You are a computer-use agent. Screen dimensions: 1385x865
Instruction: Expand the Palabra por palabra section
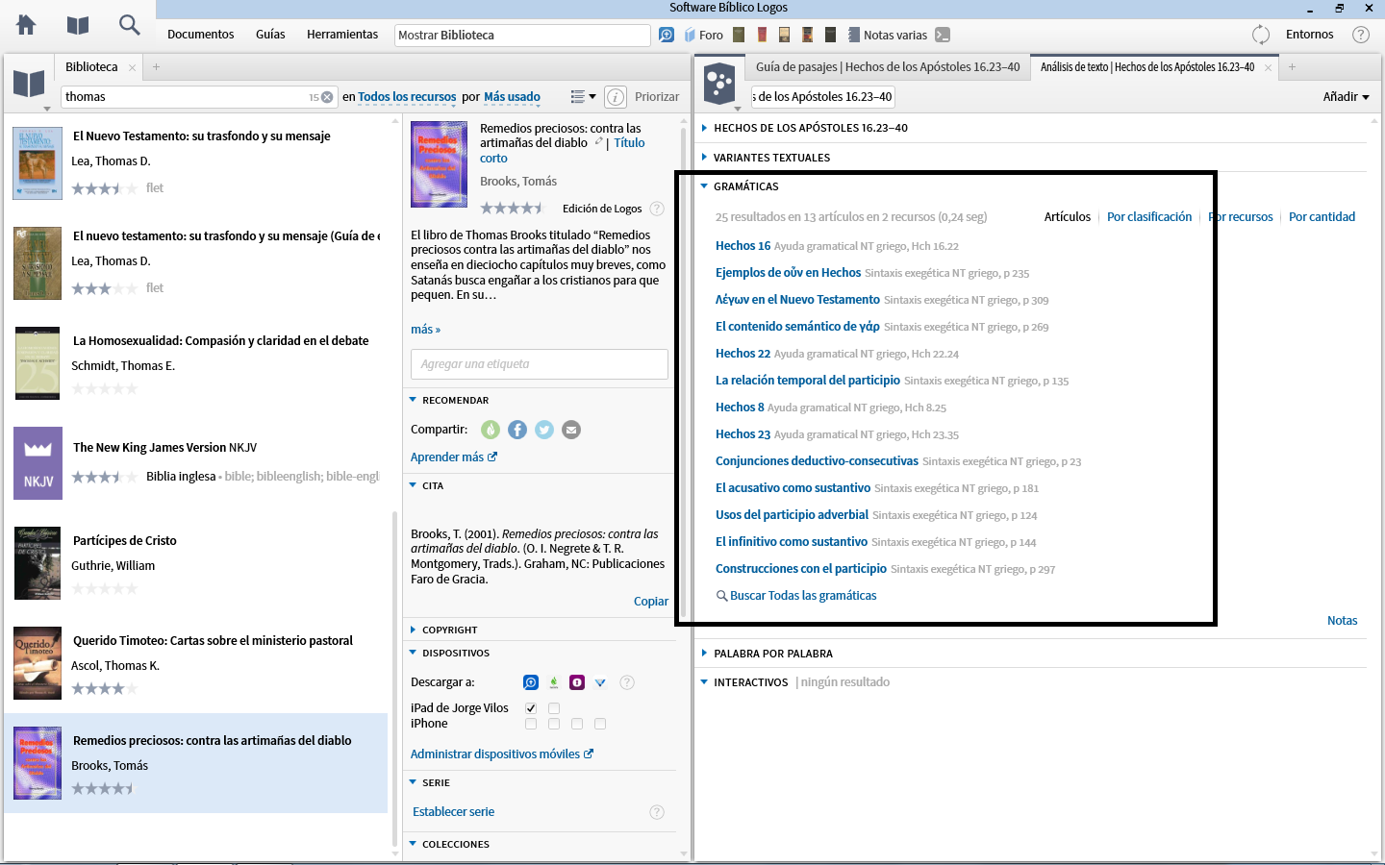[705, 654]
